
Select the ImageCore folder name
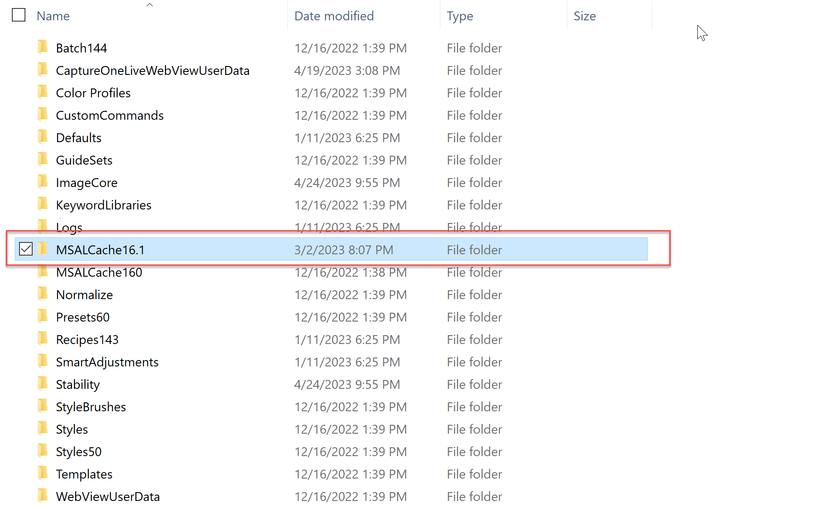[87, 183]
